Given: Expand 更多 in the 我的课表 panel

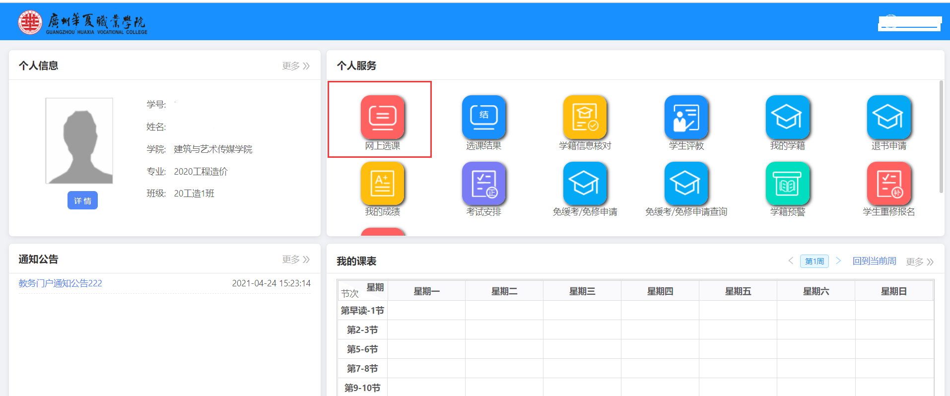Looking at the screenshot, I should pos(919,262).
